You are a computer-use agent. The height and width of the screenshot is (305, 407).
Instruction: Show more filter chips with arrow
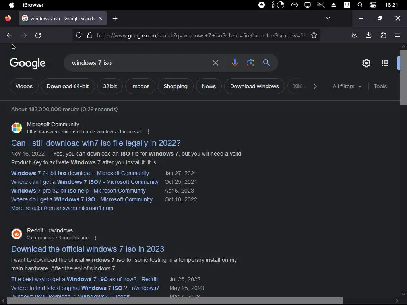315,86
